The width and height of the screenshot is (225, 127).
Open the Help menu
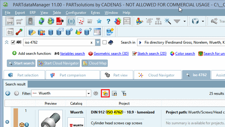click(x=126, y=13)
